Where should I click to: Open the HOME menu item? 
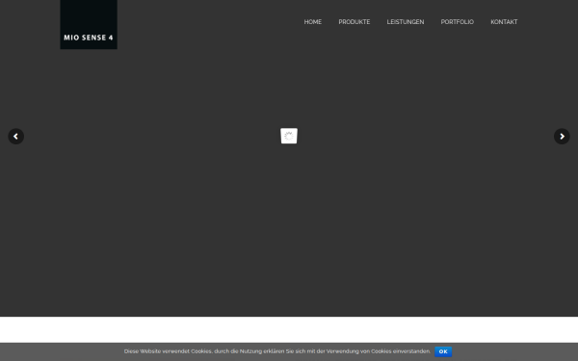[x=312, y=22]
